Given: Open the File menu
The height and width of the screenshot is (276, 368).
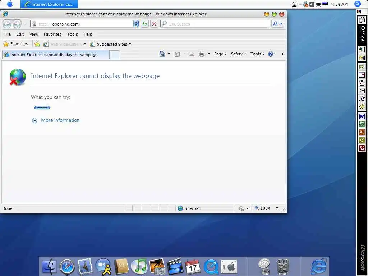Looking at the screenshot, I should point(8,34).
